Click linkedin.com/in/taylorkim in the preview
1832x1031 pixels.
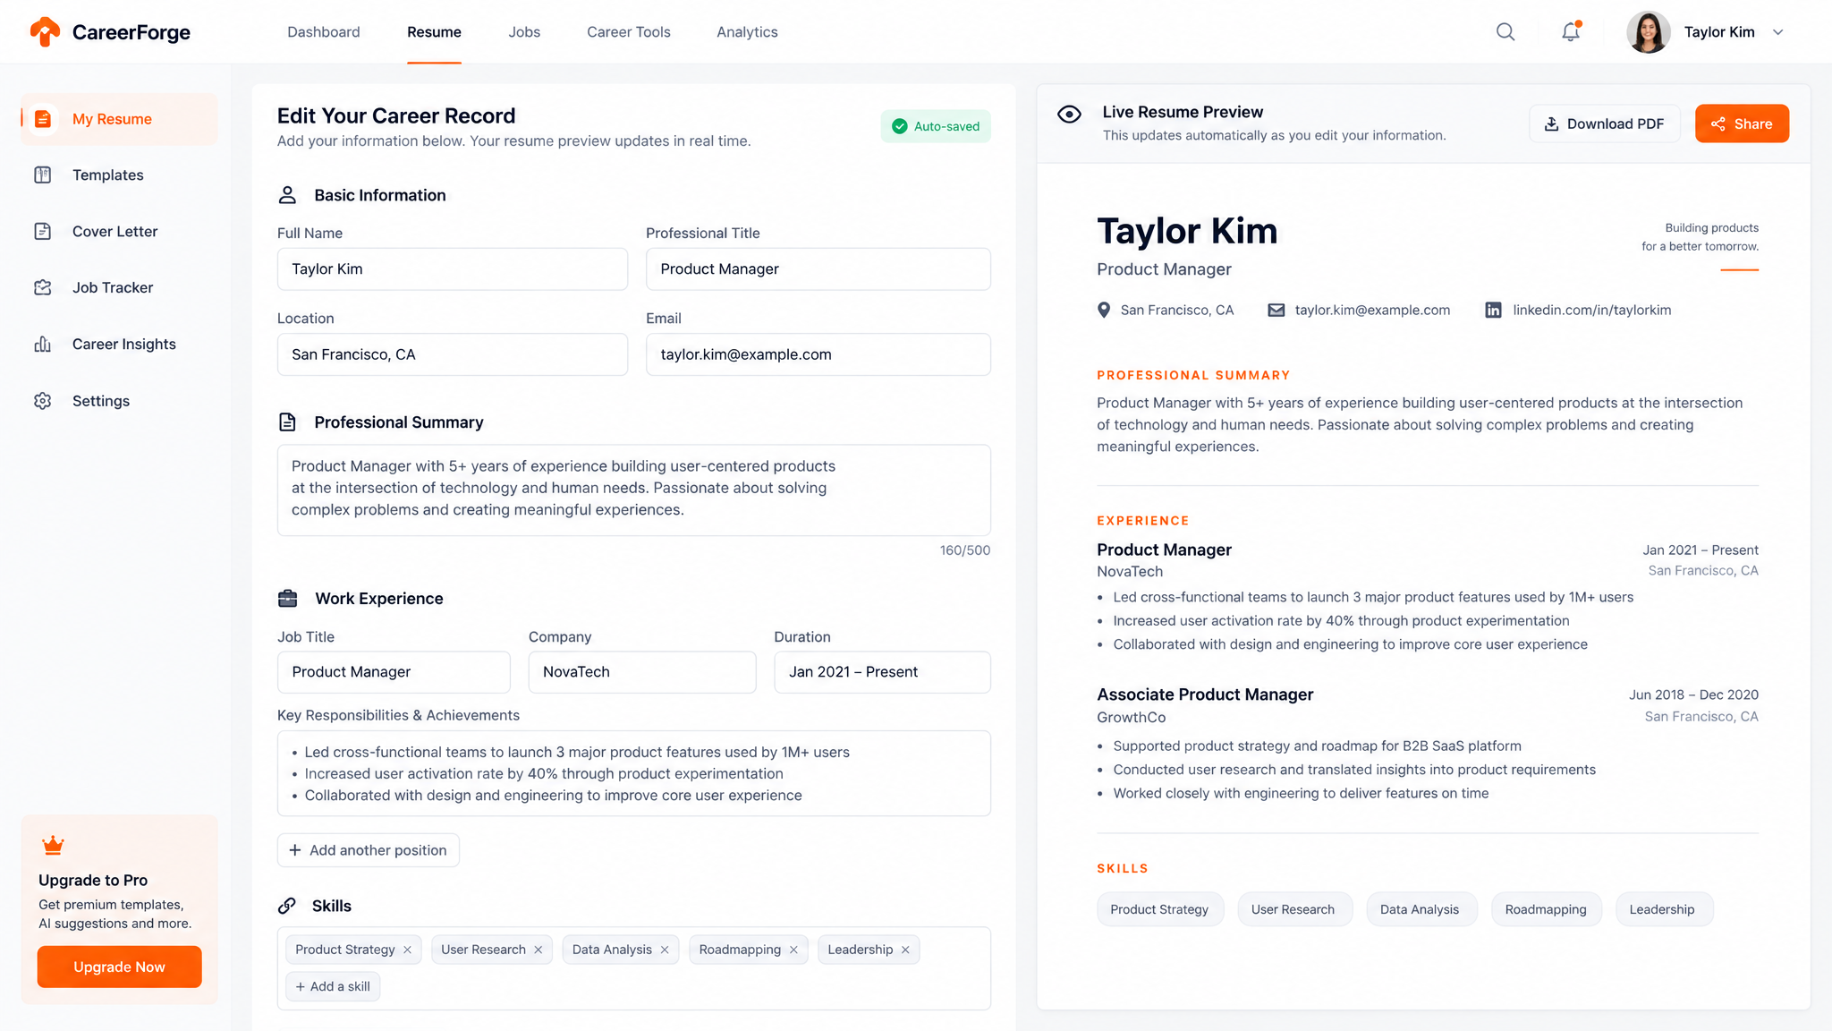[x=1591, y=311]
